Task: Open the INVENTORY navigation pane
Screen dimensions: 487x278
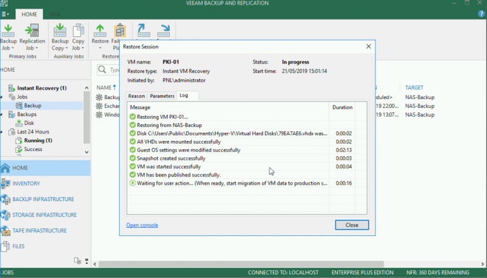Action: (46, 183)
